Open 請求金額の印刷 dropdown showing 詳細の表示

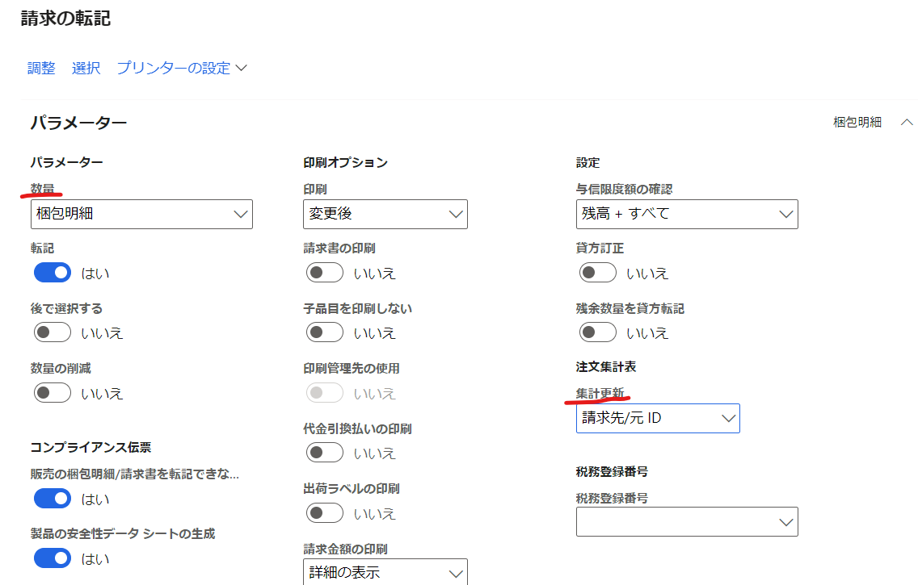(x=385, y=572)
